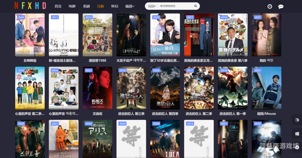Open the 首页 home tab
The height and width of the screenshot is (158, 302).
(x=58, y=6)
